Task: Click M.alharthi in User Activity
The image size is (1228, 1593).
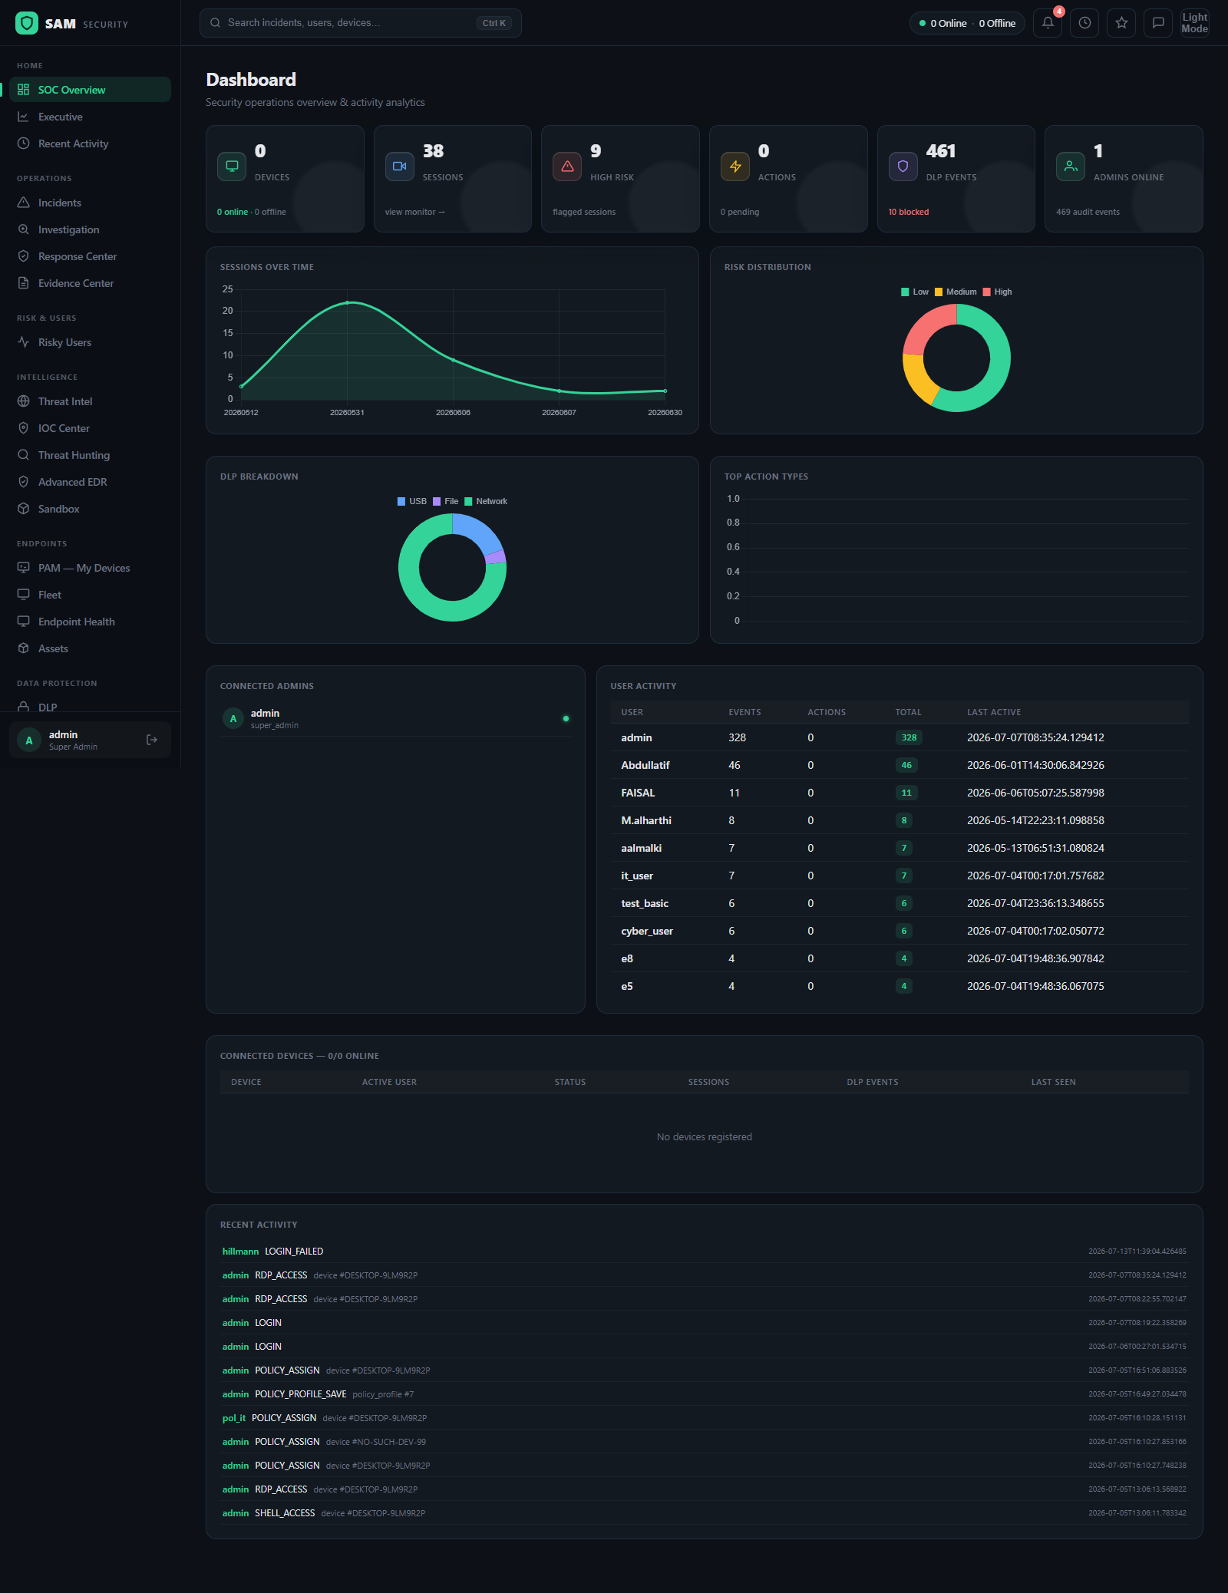Action: 646,820
